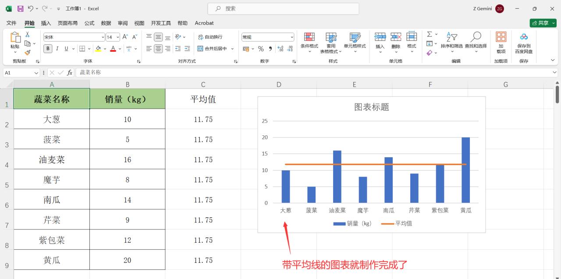Select the chart title 图表标题
The height and width of the screenshot is (279, 561).
coord(372,107)
